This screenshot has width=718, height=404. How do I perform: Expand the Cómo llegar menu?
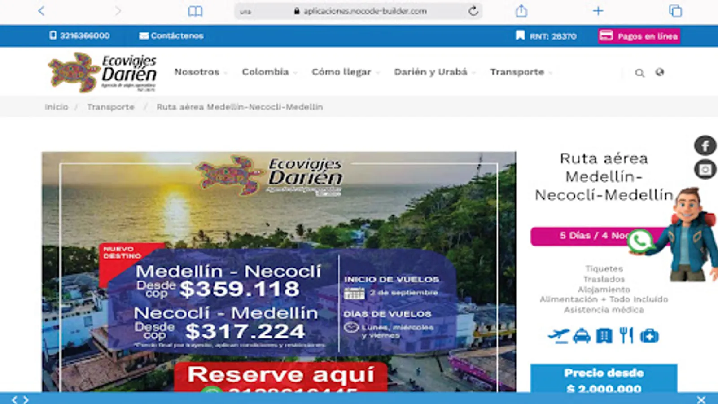(346, 72)
